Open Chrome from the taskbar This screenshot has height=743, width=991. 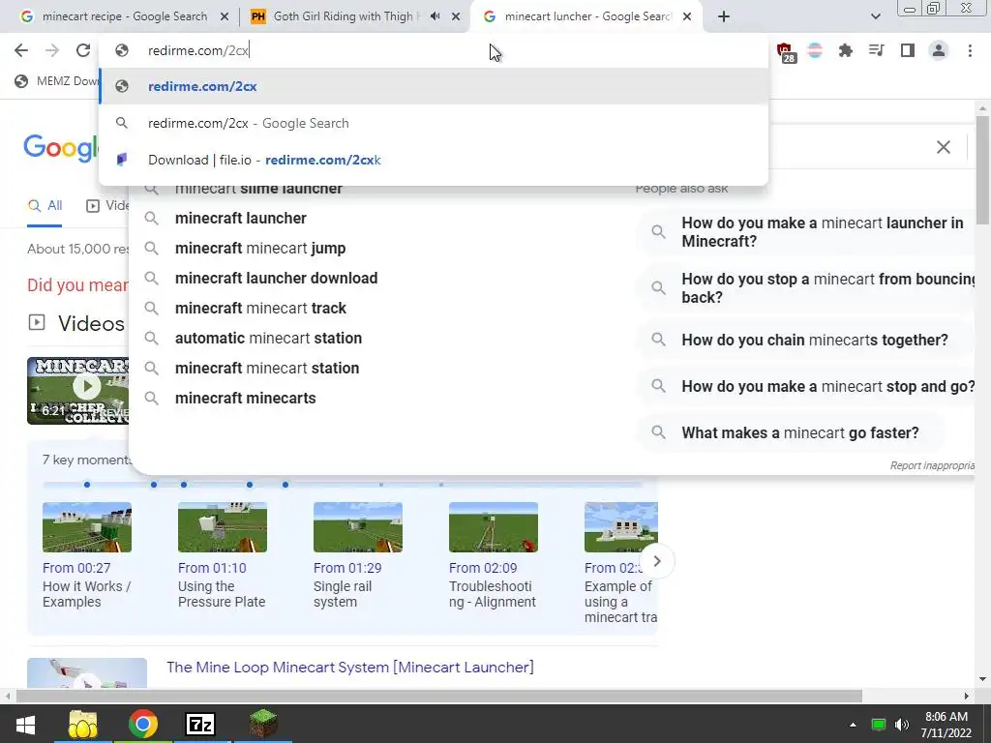coord(143,724)
